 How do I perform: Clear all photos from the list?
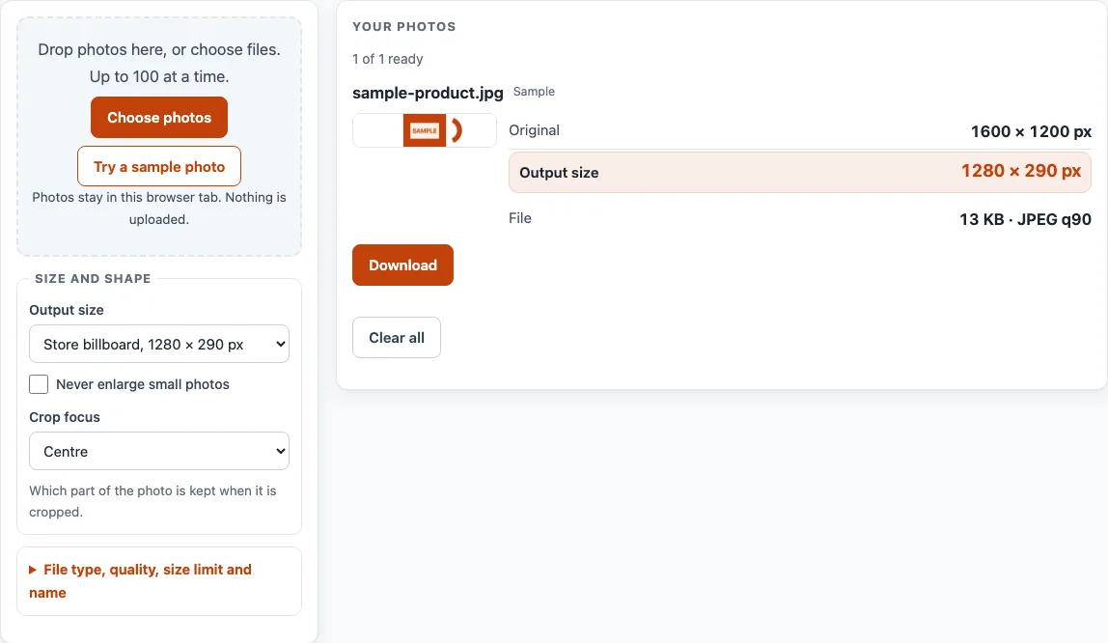pos(397,338)
